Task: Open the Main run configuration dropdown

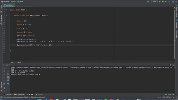Action: click(x=154, y=2)
